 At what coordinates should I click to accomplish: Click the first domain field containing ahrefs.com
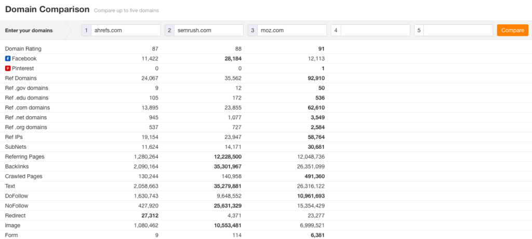126,30
